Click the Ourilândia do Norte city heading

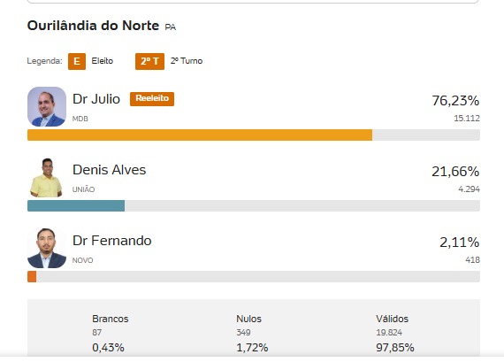pyautogui.click(x=93, y=26)
